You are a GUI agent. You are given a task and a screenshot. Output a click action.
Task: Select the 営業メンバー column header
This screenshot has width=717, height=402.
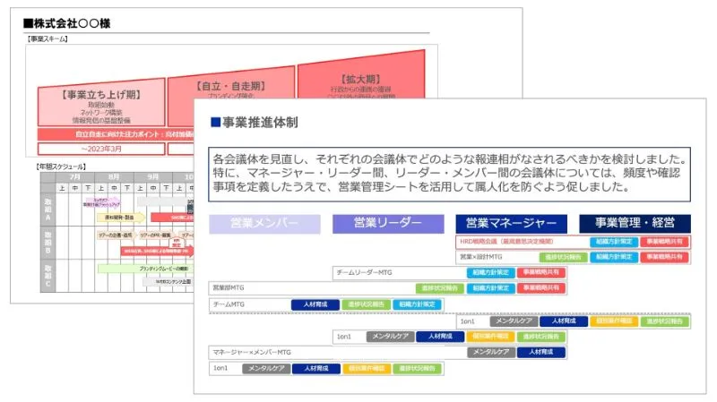264,224
